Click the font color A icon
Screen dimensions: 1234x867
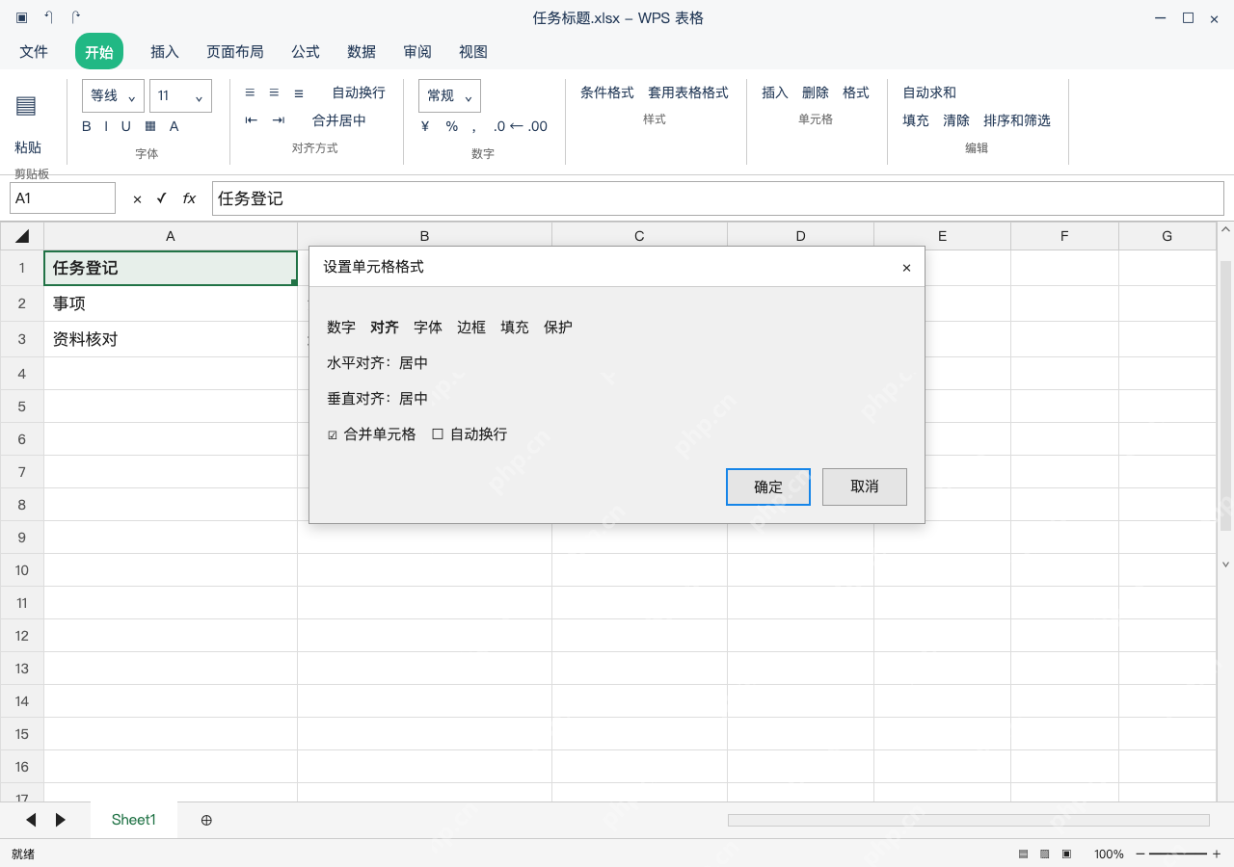point(174,126)
